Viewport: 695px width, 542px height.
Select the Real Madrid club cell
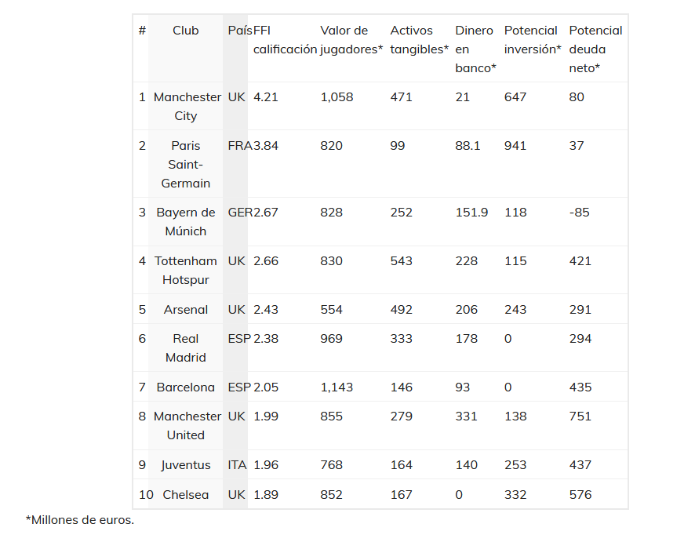click(185, 348)
